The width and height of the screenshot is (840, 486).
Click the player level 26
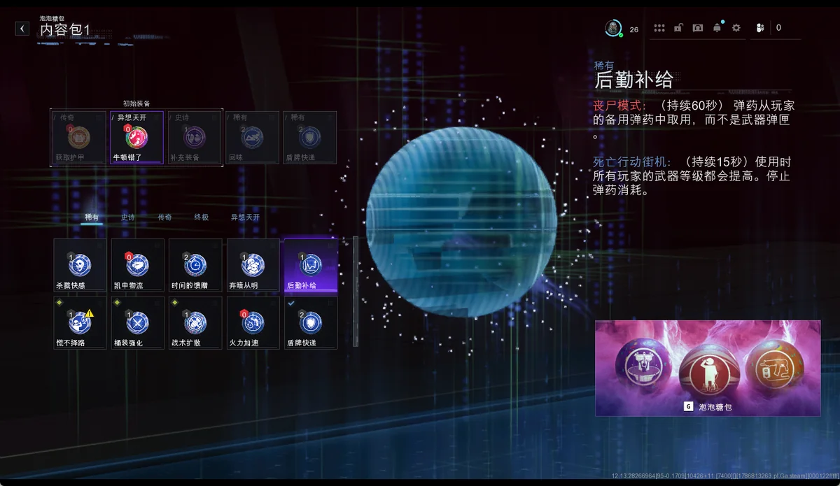pos(634,29)
